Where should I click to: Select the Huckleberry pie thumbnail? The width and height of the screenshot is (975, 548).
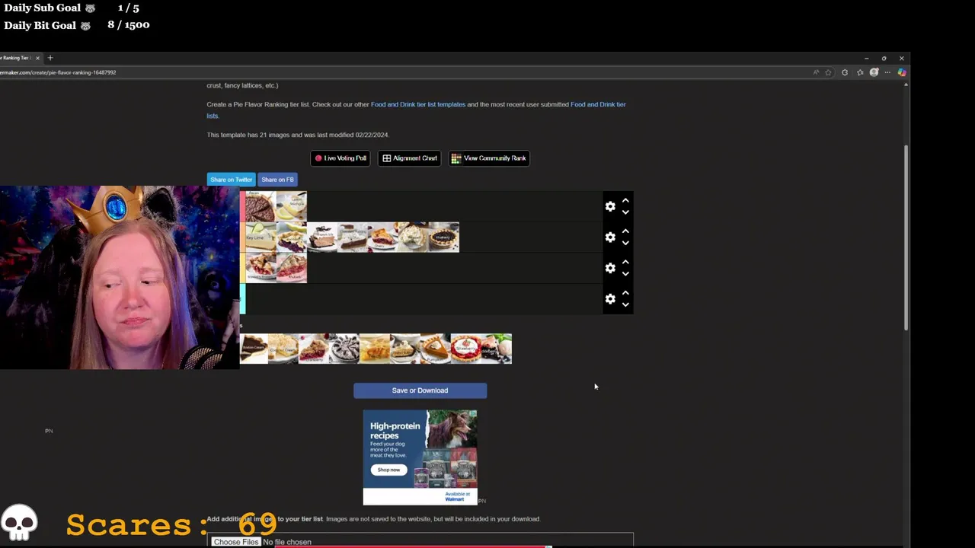click(497, 349)
